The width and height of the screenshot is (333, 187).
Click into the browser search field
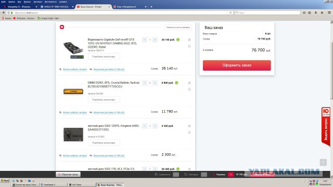click(267, 12)
